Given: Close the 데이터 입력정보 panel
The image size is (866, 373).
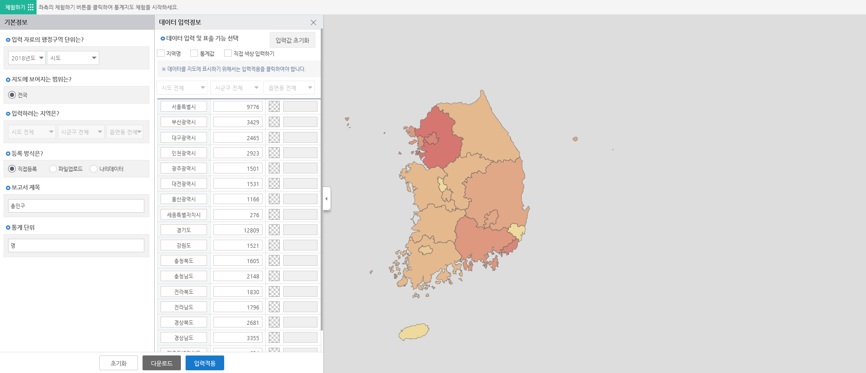Looking at the screenshot, I should [x=313, y=23].
